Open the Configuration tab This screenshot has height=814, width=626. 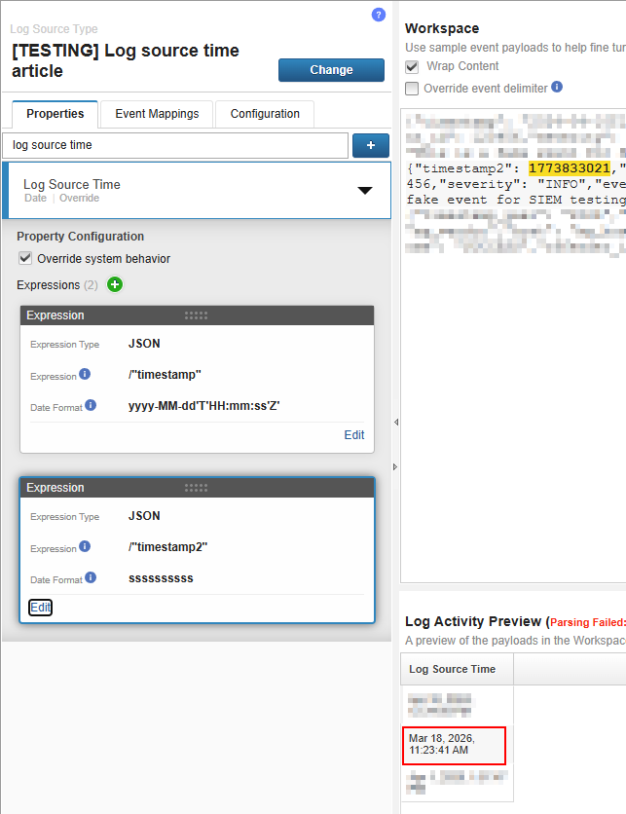(x=265, y=114)
